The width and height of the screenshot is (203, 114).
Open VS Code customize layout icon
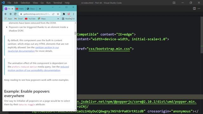[x=174, y=3]
